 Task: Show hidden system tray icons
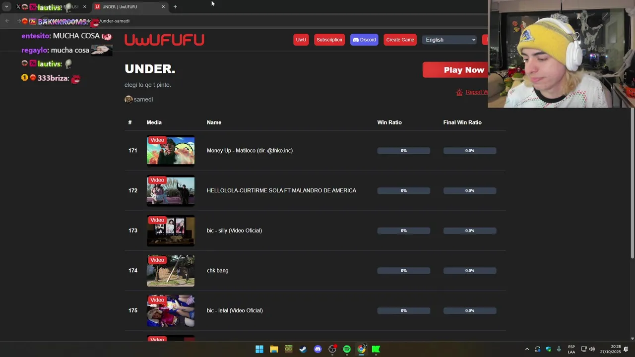point(527,349)
